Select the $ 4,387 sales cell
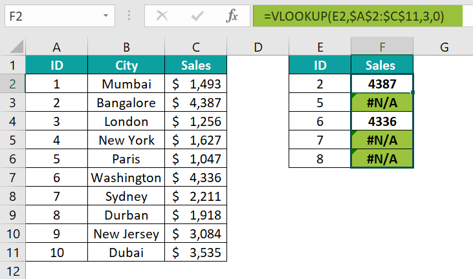Image resolution: width=473 pixels, height=279 pixels. click(196, 102)
